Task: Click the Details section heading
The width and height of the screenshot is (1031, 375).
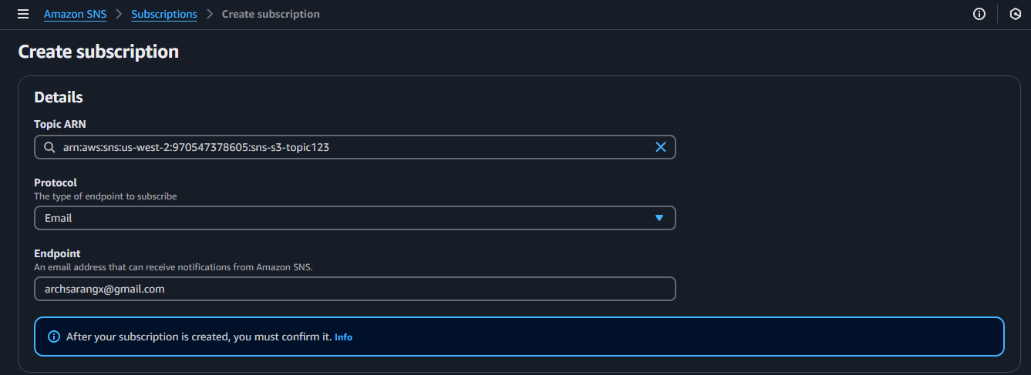Action: coord(59,98)
